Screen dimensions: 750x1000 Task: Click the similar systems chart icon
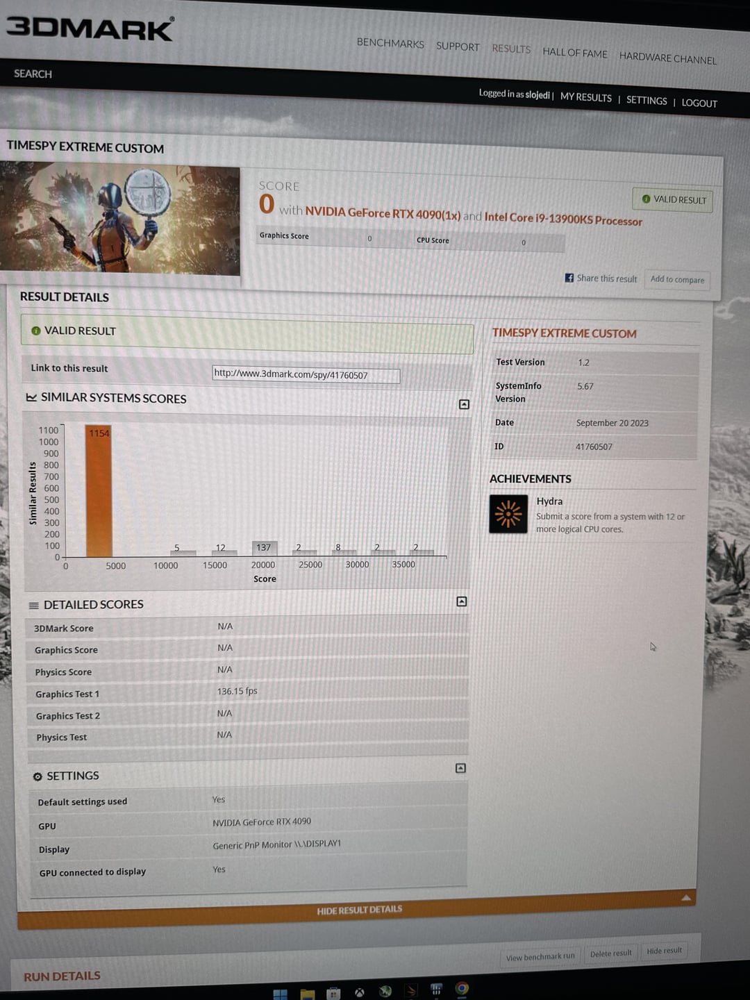click(31, 397)
